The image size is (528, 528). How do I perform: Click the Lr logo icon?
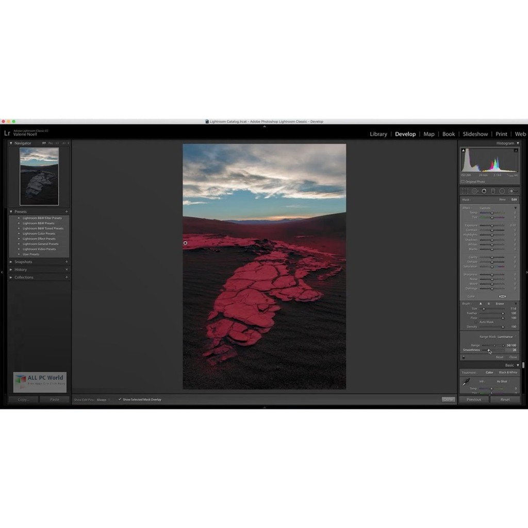click(x=7, y=133)
